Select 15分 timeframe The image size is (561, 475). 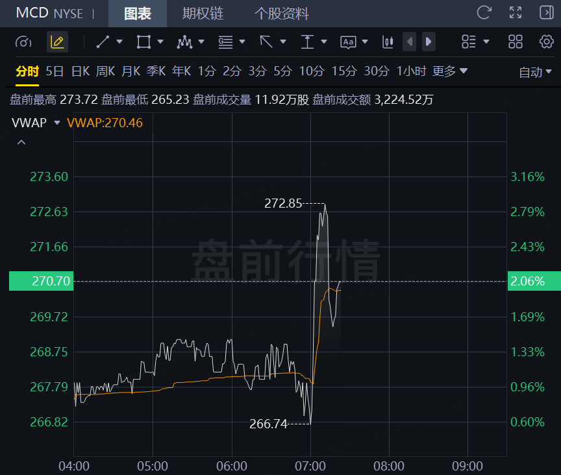[x=344, y=71]
